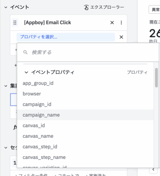This screenshot has height=176, width=160.
Task: Remove the [Appboy] Email Click event
Action: 112,23
